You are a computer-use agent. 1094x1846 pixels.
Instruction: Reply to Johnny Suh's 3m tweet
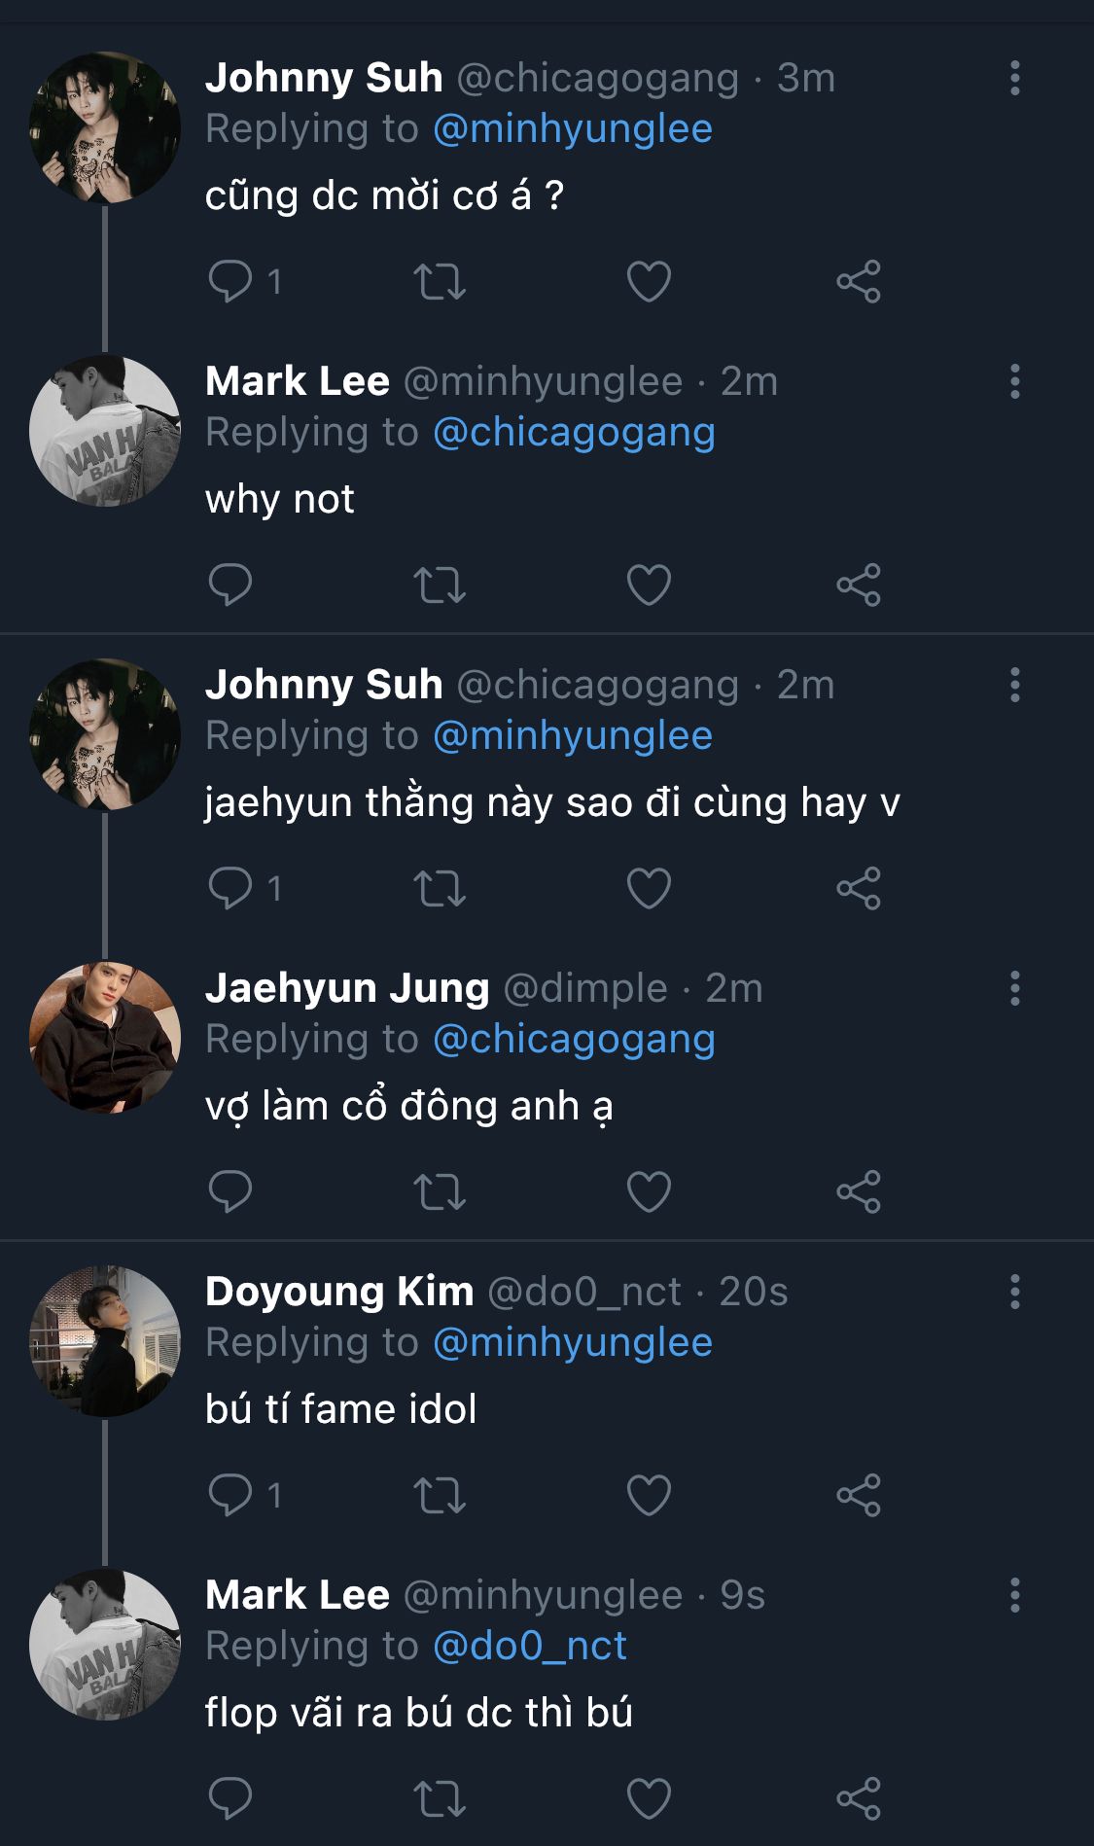(x=230, y=282)
